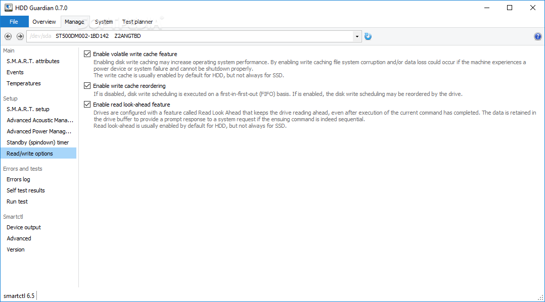Click the forward navigation arrow icon
Image resolution: width=545 pixels, height=302 pixels.
point(20,36)
